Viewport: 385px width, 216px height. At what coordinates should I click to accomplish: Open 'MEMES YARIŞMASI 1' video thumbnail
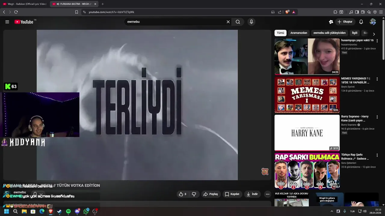pyautogui.click(x=307, y=94)
